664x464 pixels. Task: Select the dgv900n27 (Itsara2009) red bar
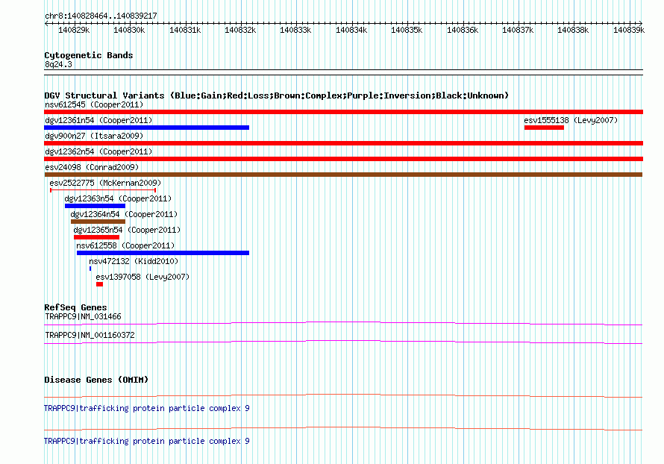[343, 143]
